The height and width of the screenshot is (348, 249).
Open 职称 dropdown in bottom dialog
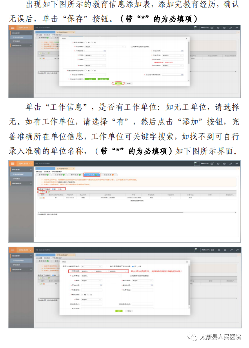(91, 299)
